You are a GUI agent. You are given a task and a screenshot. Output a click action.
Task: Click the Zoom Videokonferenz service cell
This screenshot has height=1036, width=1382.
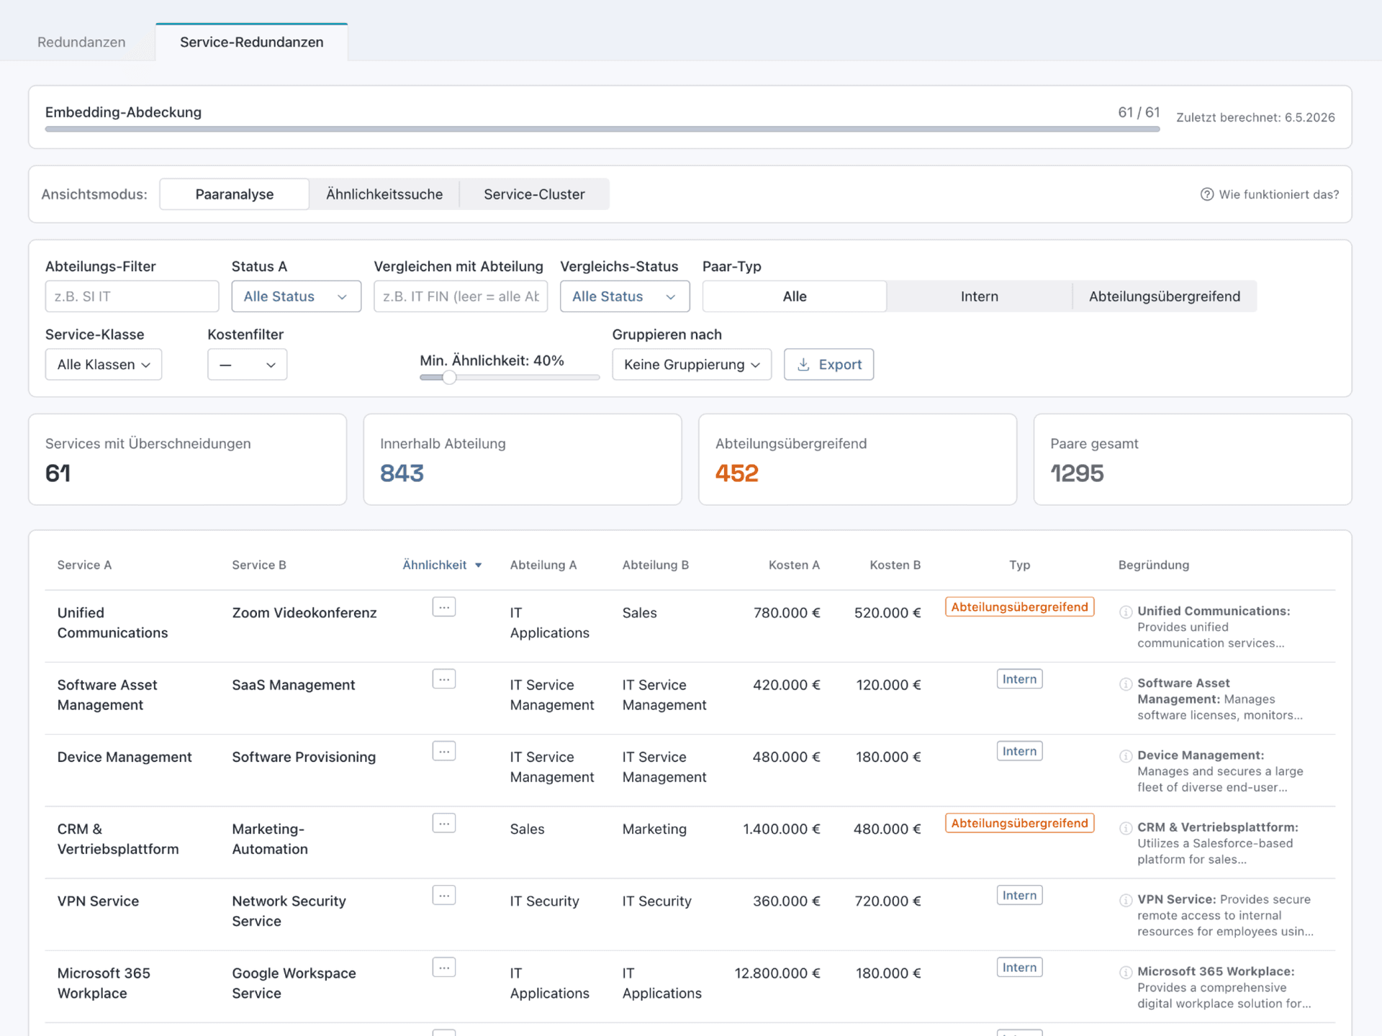(304, 613)
